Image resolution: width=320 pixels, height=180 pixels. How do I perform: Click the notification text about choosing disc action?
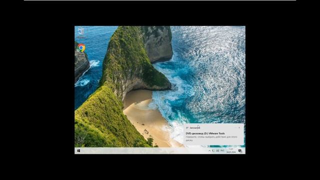[x=211, y=138]
